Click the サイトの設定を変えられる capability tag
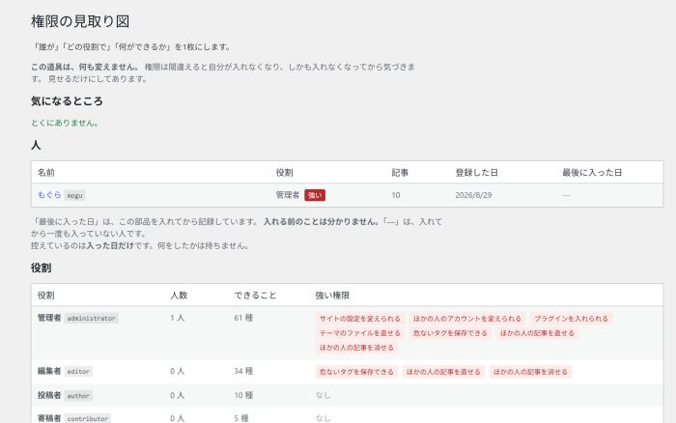 359,319
